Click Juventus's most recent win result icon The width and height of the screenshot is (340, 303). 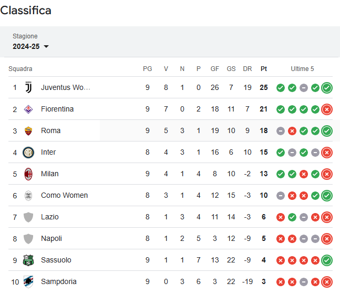[x=327, y=88]
